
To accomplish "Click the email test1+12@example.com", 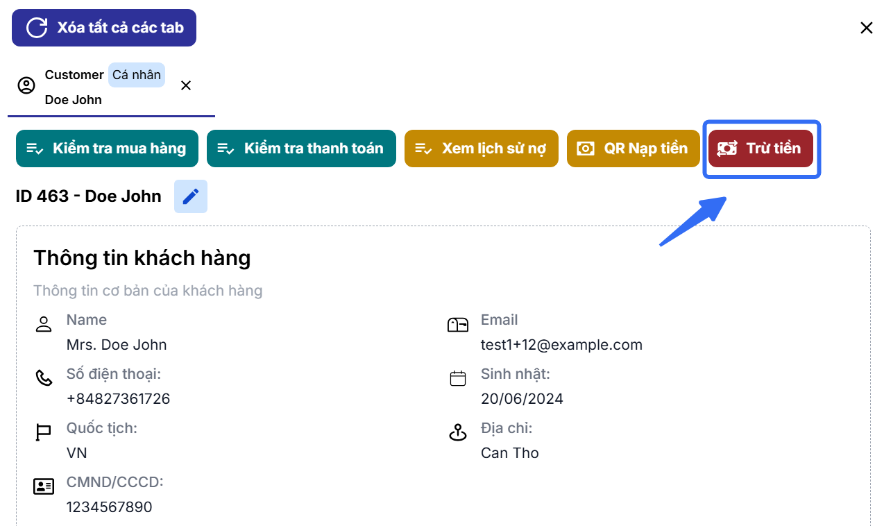I will (x=562, y=345).
